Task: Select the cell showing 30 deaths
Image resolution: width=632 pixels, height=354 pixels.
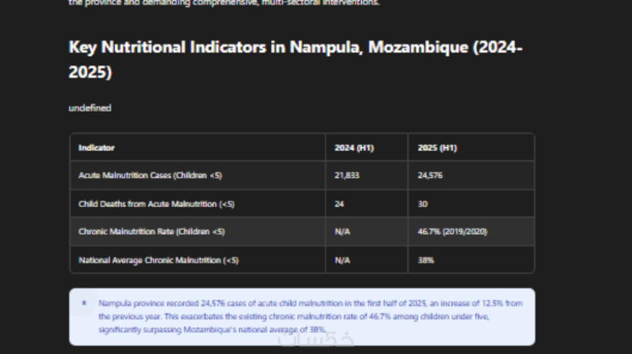Action: 423,204
